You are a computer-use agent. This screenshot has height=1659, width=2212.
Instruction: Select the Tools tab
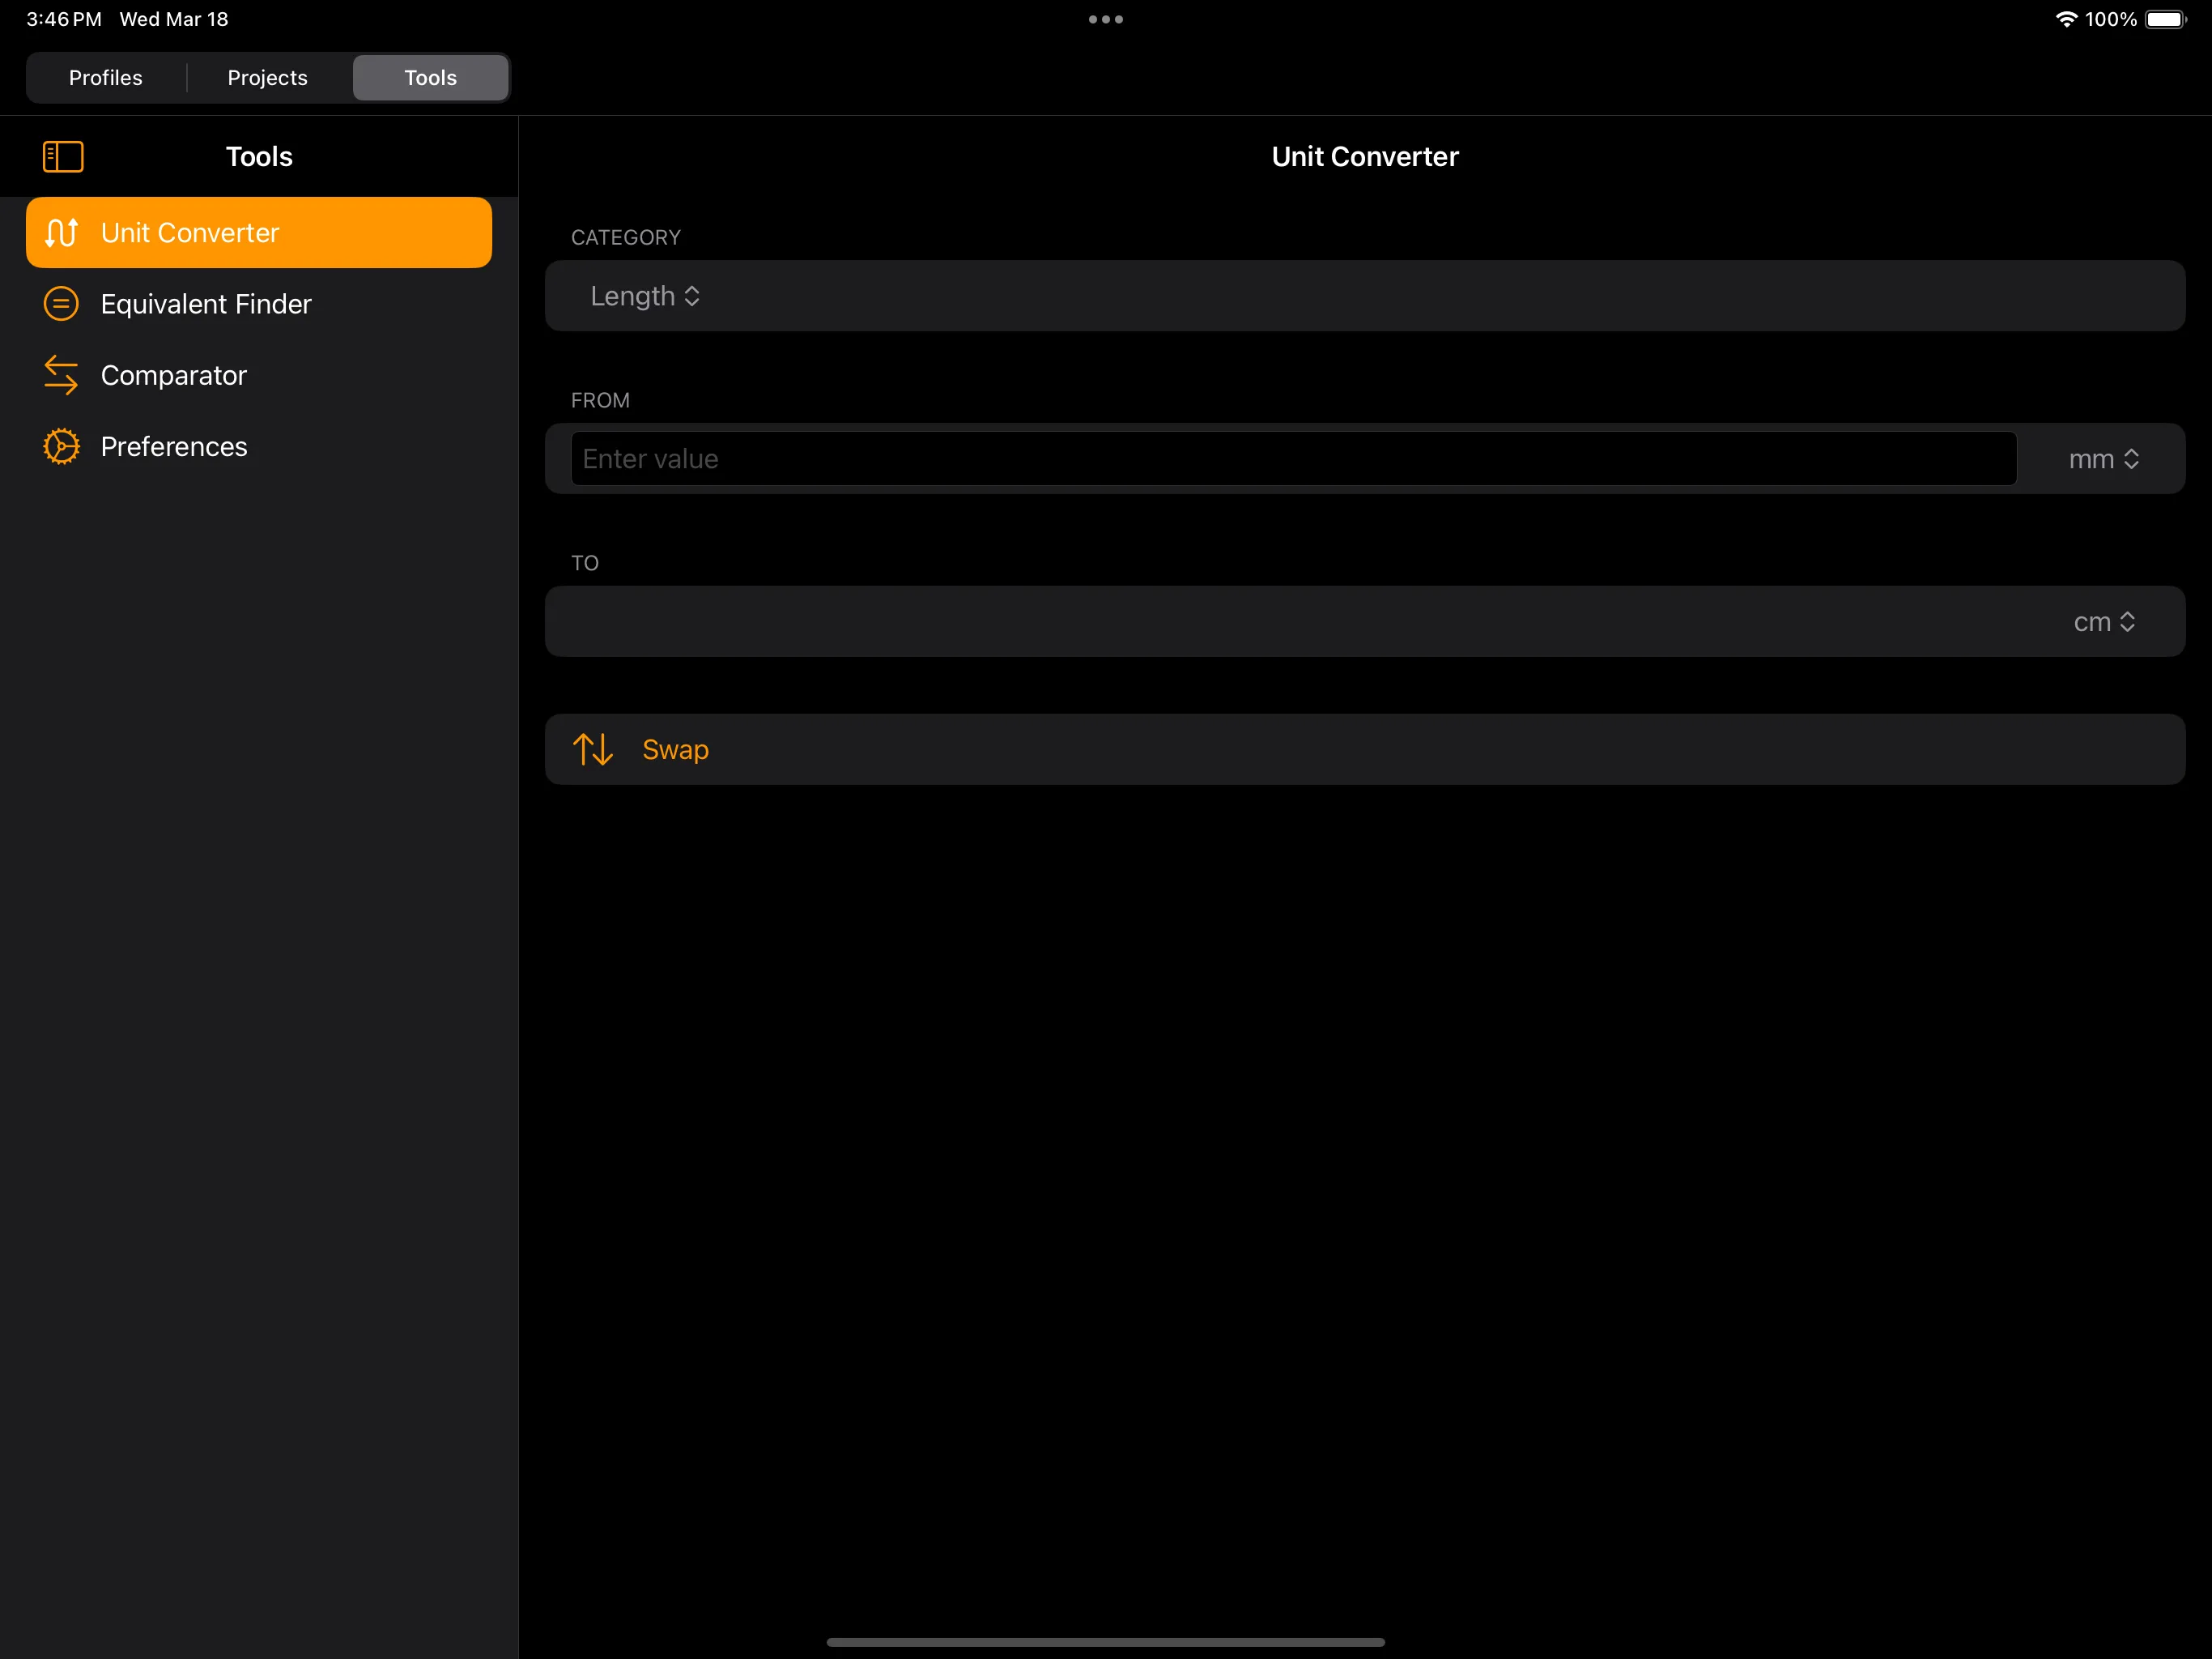coord(430,77)
